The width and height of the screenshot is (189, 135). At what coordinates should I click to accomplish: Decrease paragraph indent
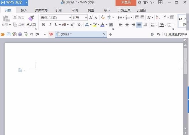(137, 17)
